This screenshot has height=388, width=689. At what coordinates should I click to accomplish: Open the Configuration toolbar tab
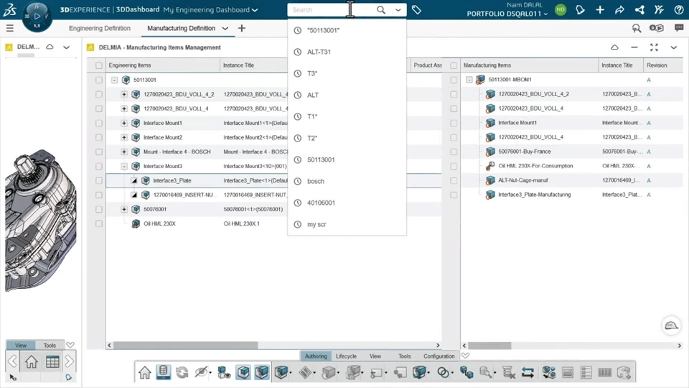point(439,356)
